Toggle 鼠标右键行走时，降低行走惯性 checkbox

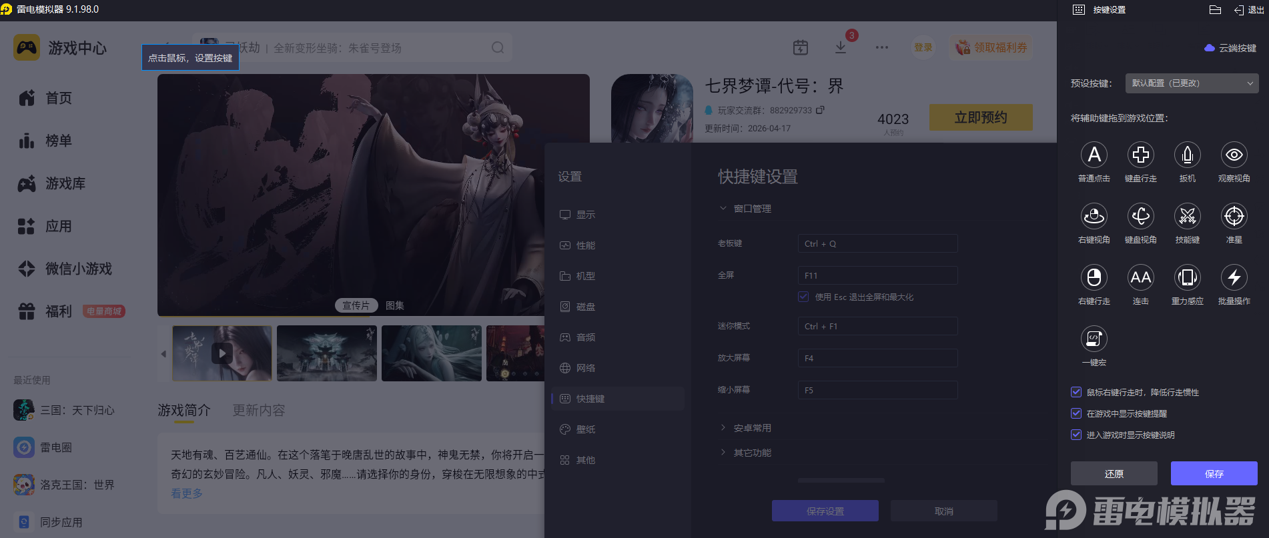1076,392
